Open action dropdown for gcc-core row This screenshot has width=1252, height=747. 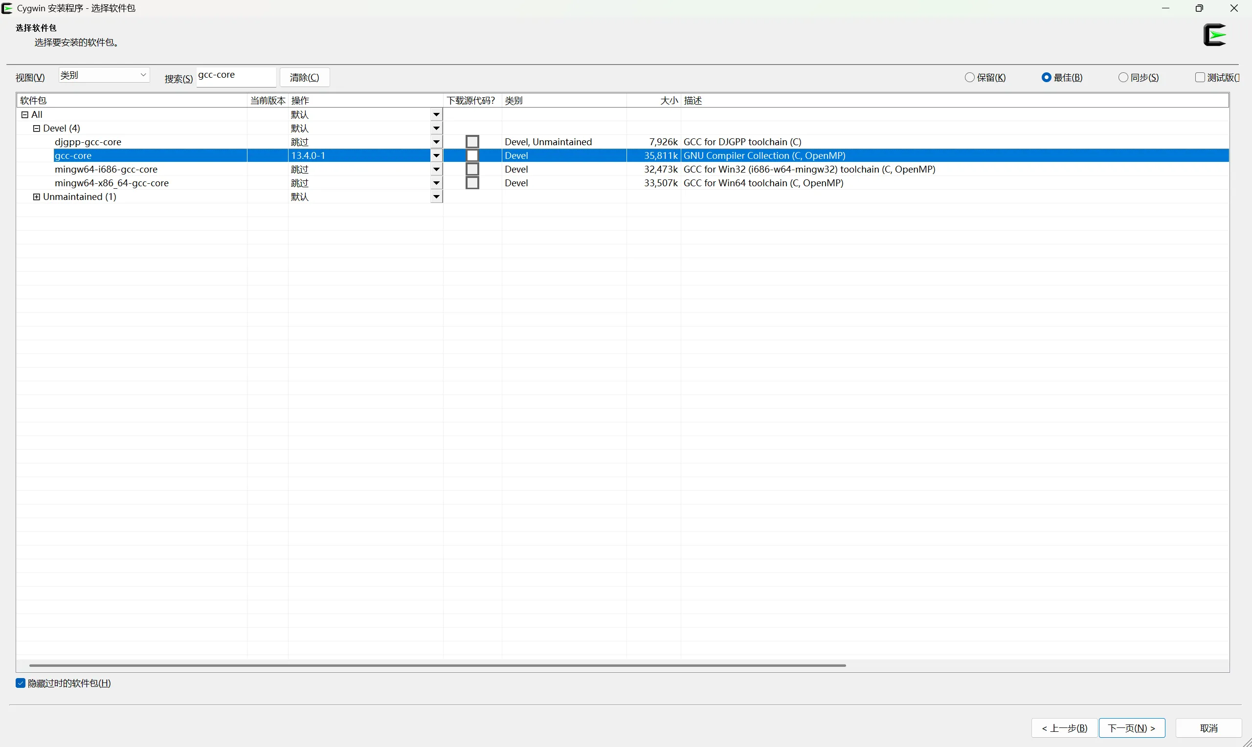pos(436,155)
